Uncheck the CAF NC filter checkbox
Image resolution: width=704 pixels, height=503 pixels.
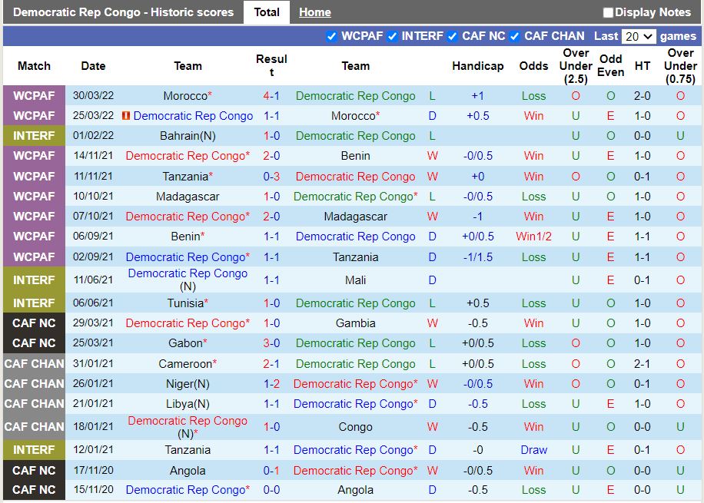click(x=453, y=36)
